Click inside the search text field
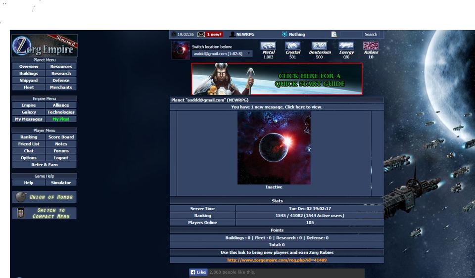Screen dimensions: 475x278 pyautogui.click(x=350, y=35)
